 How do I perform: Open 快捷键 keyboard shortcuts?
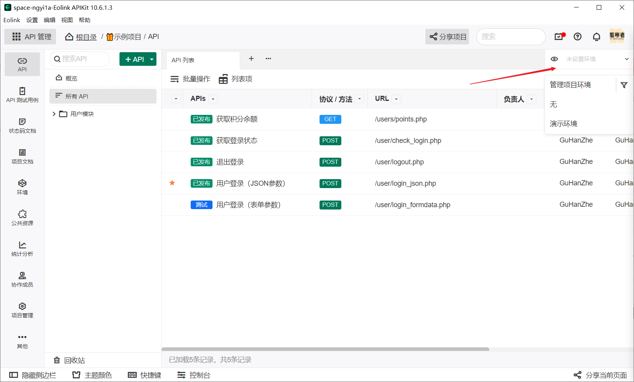pyautogui.click(x=145, y=375)
